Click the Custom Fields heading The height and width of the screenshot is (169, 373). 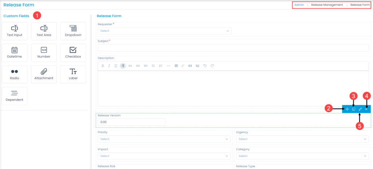(16, 16)
